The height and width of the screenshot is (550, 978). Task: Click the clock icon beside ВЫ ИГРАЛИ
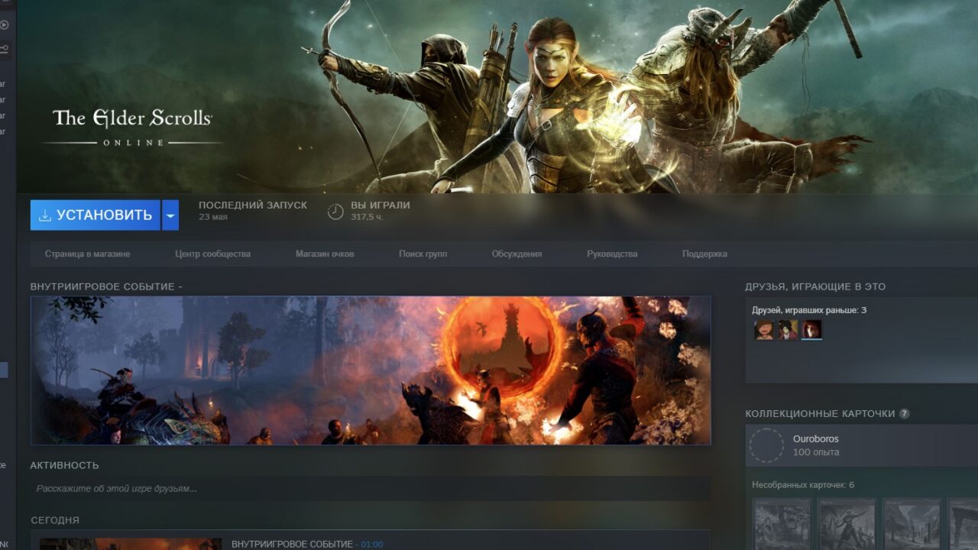[335, 212]
